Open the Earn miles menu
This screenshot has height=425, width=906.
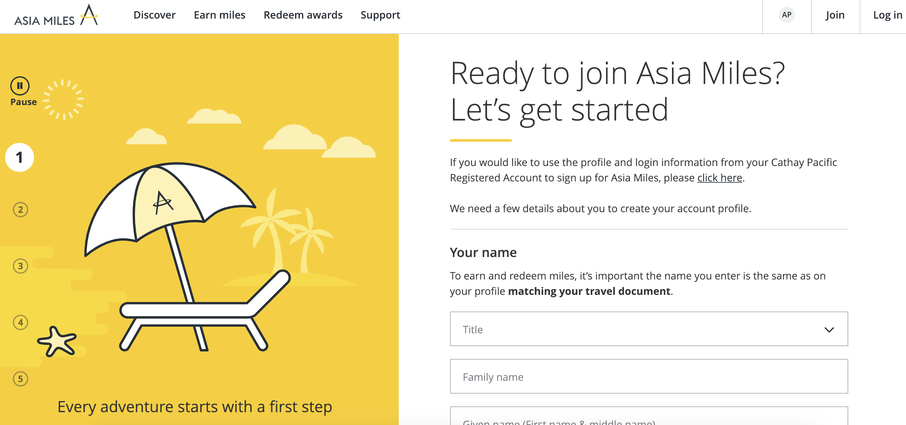220,15
